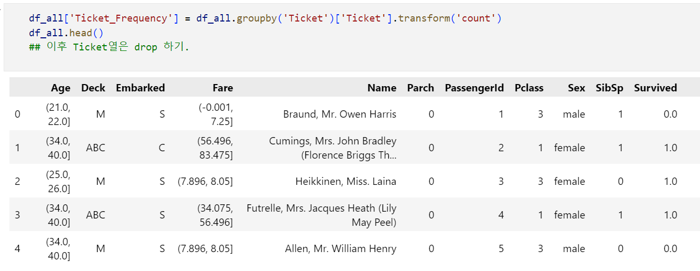The height and width of the screenshot is (271, 700).
Task: Select the SibSp column header
Action: pyautogui.click(x=610, y=88)
